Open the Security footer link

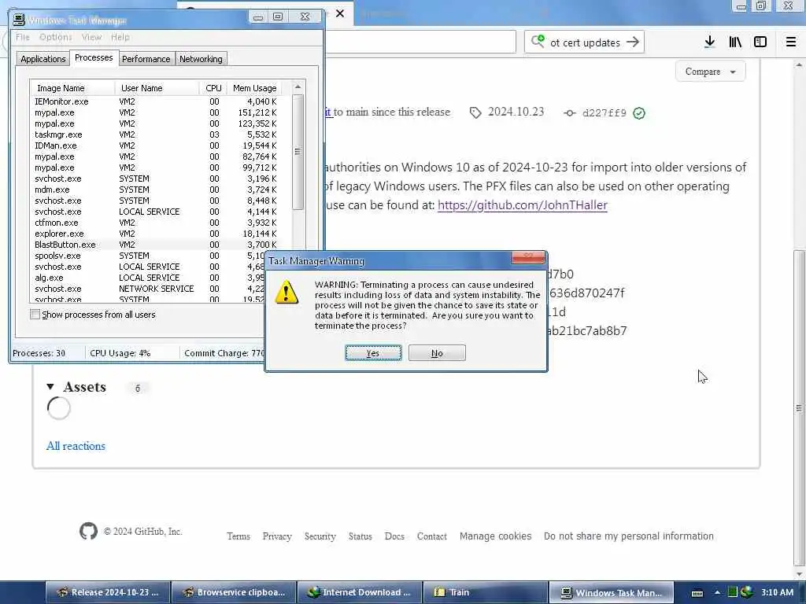pos(320,536)
